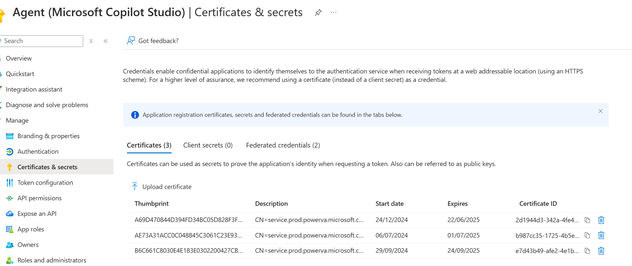
Task: Select thumbprint B6C661C8030E4E183E0302200427CB...
Action: point(189,251)
